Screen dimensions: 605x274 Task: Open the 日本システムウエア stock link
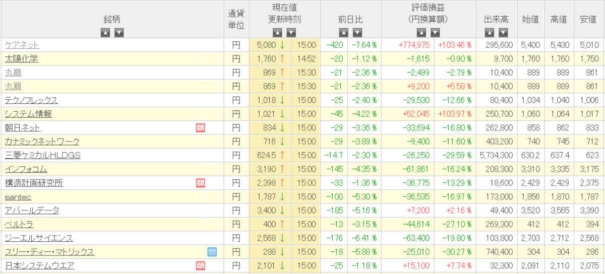click(40, 265)
